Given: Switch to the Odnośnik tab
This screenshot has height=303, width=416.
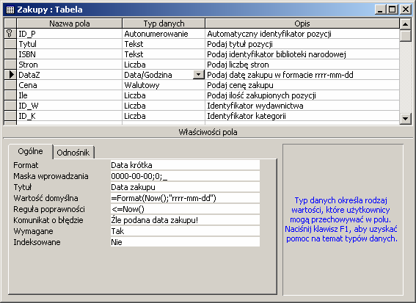Looking at the screenshot, I should click(x=73, y=153).
